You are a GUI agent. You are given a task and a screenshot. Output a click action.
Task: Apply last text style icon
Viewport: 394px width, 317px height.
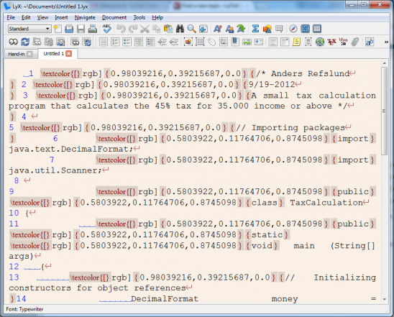[241, 29]
